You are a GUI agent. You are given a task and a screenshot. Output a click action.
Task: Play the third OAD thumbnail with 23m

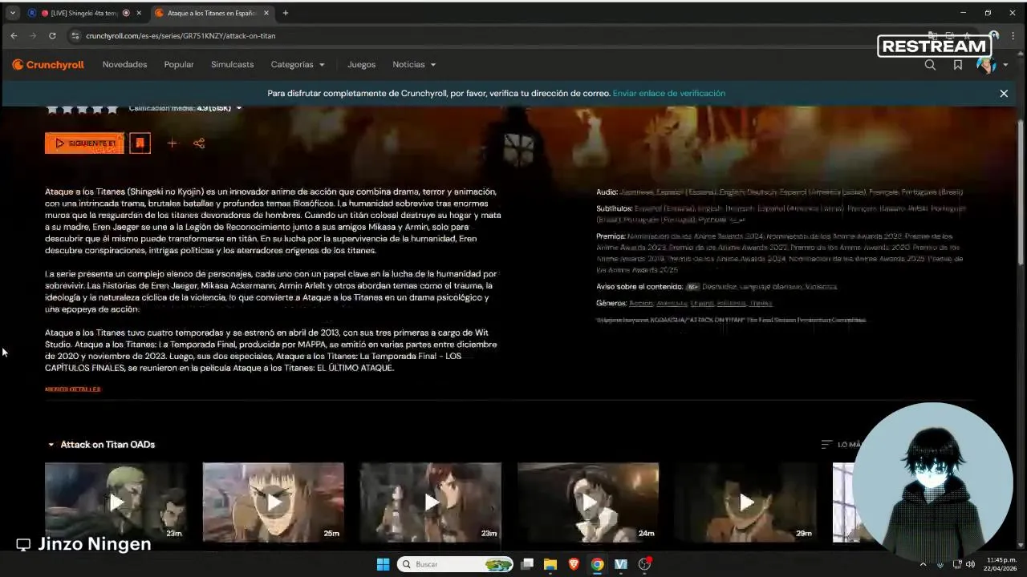[x=430, y=502]
